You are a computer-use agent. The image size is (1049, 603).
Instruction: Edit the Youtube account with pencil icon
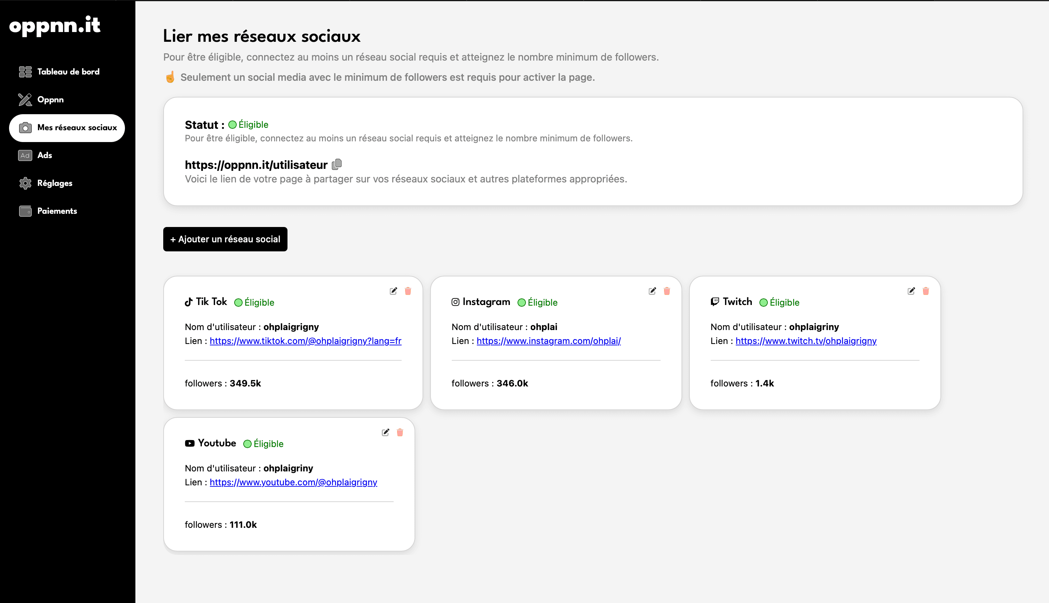click(x=385, y=432)
